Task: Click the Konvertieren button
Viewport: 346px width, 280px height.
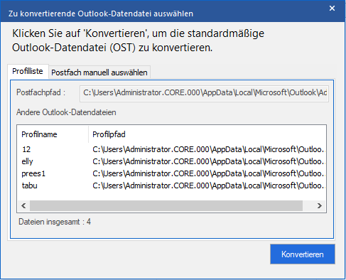Action: (x=303, y=254)
